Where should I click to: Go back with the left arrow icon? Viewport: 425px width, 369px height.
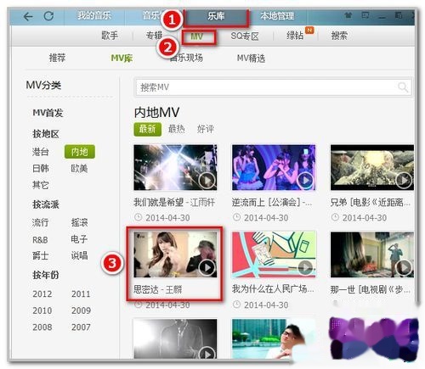(x=28, y=17)
